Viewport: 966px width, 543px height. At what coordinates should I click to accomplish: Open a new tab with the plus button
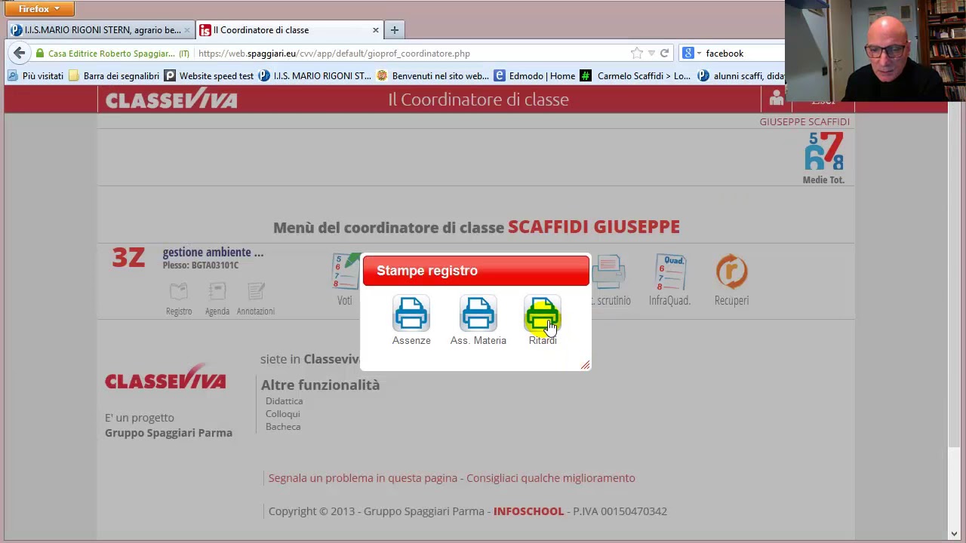(x=394, y=30)
